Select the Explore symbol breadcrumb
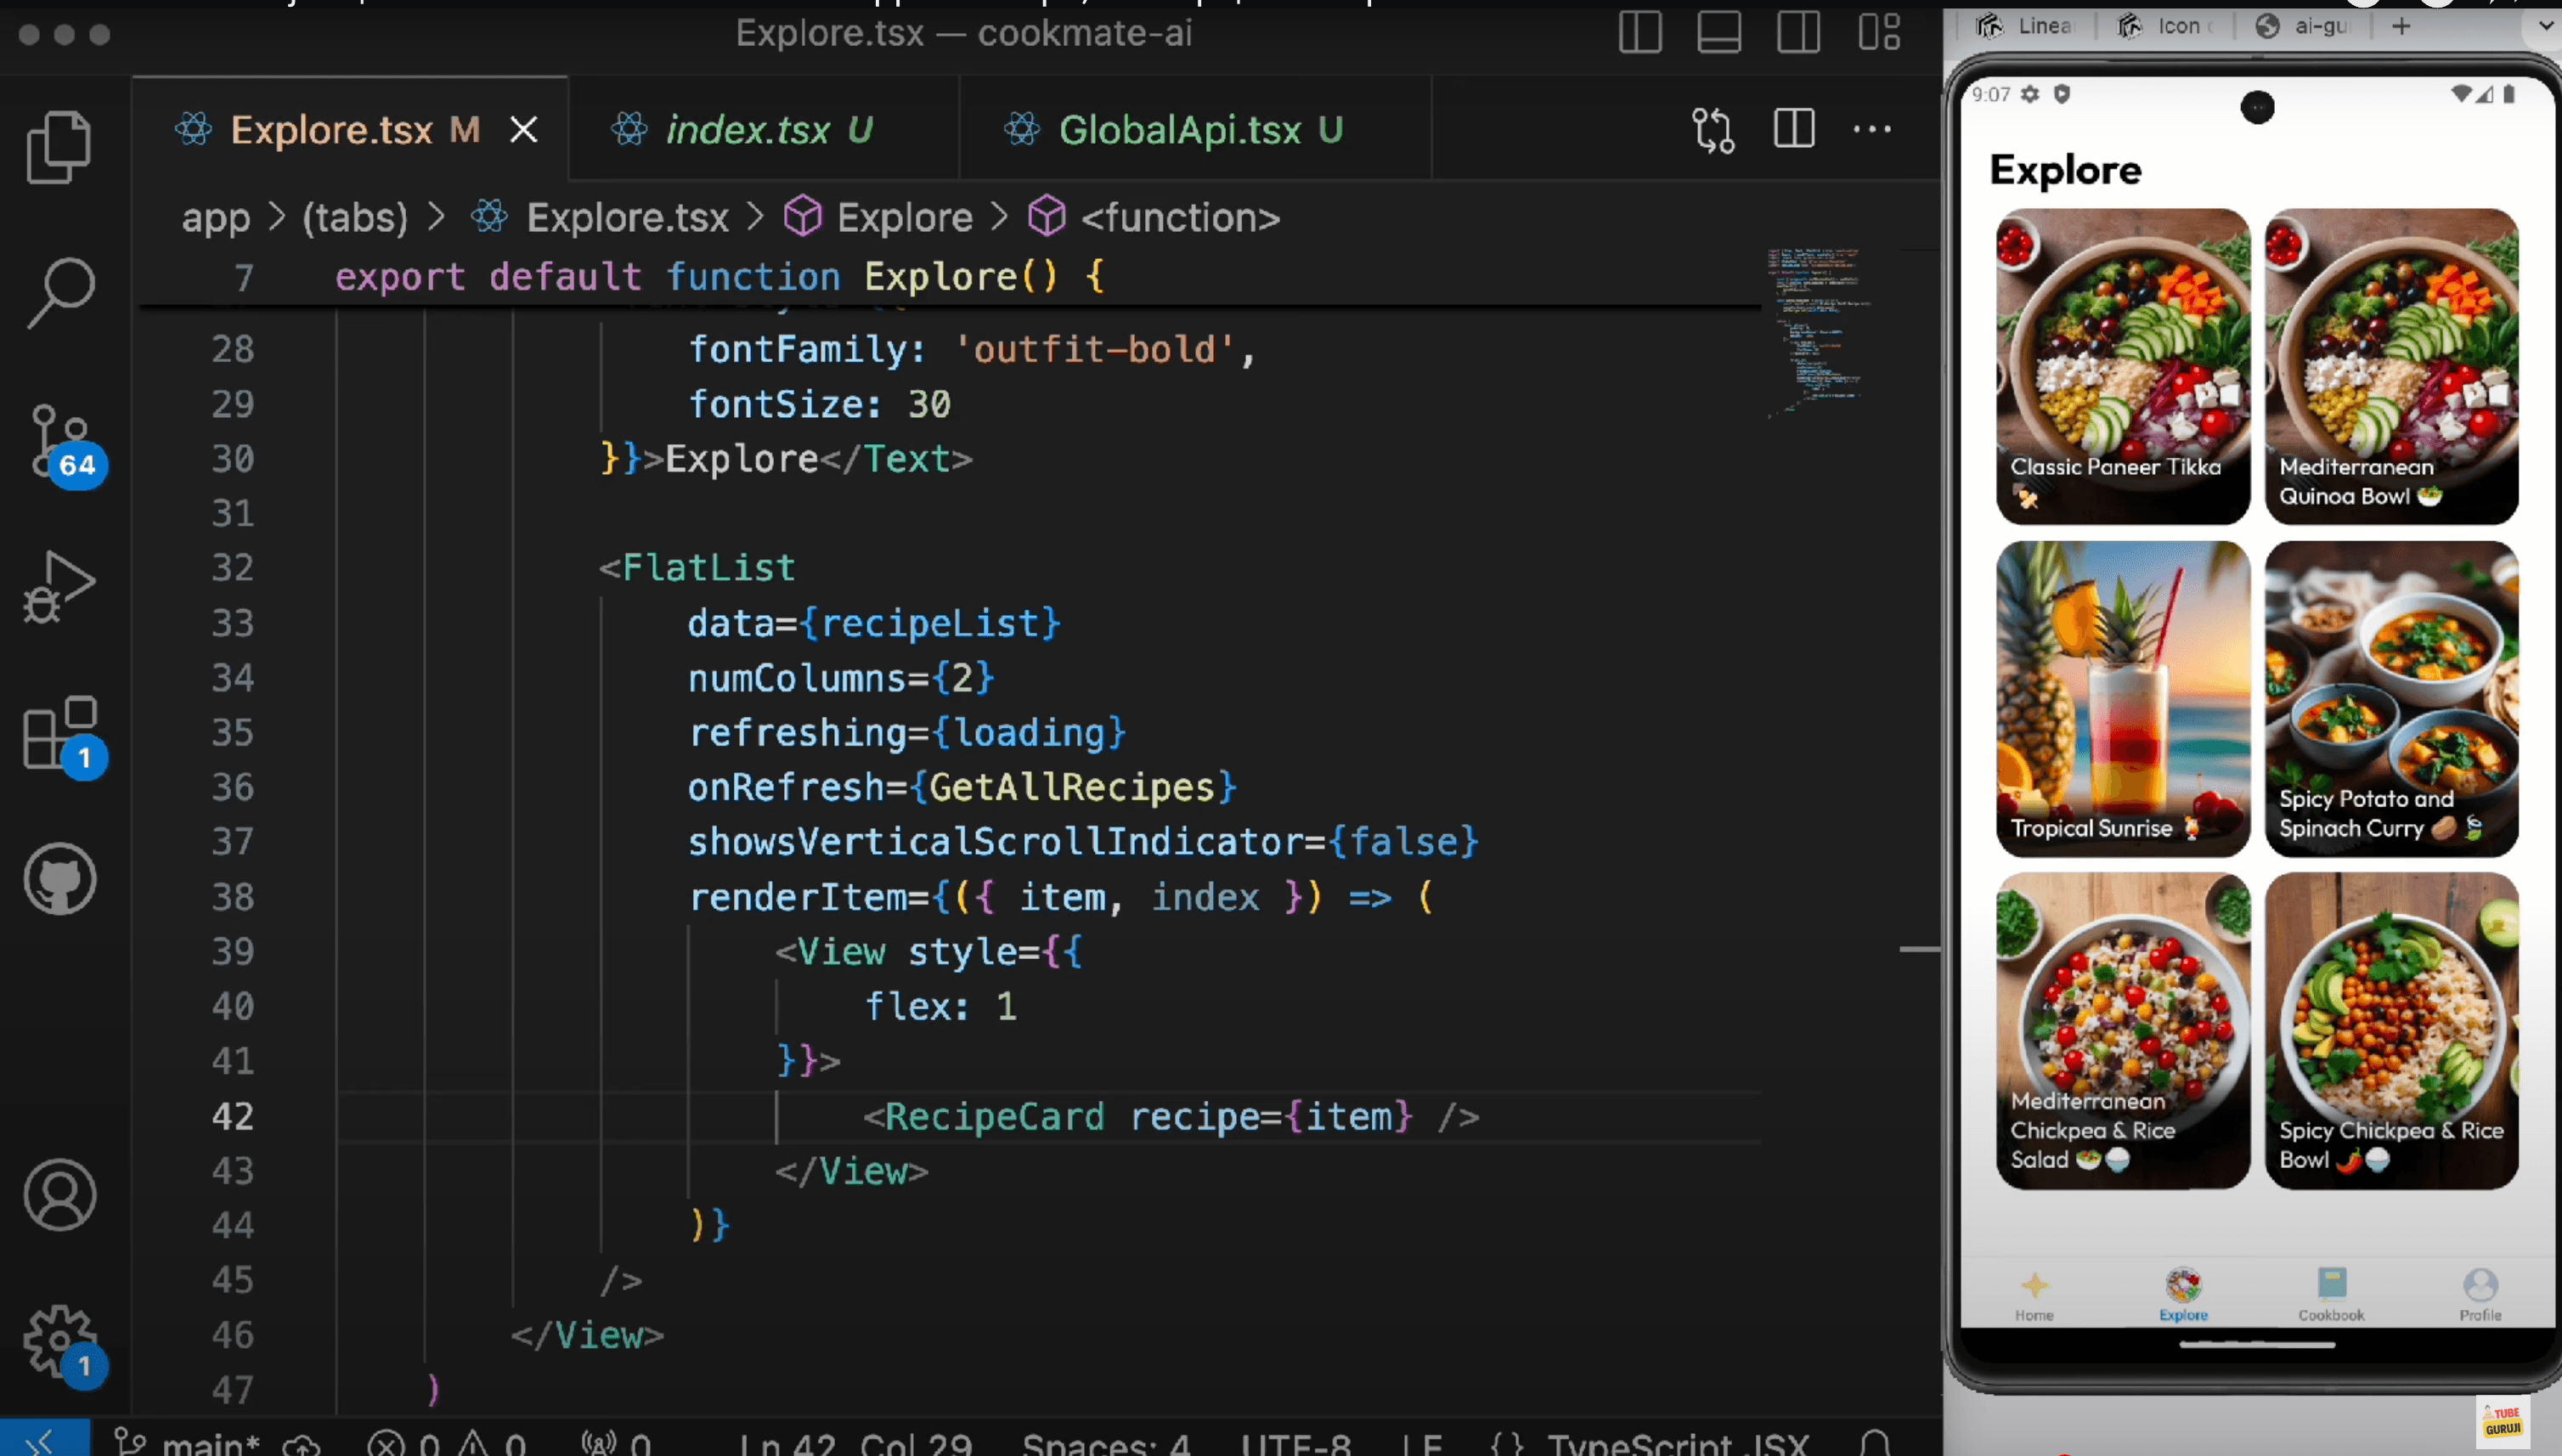This screenshot has width=2562, height=1456. click(878, 218)
